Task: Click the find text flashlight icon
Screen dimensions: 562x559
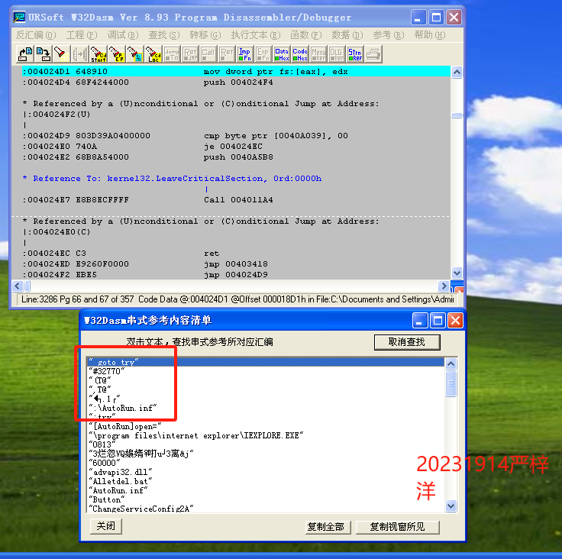Action: pyautogui.click(x=61, y=54)
